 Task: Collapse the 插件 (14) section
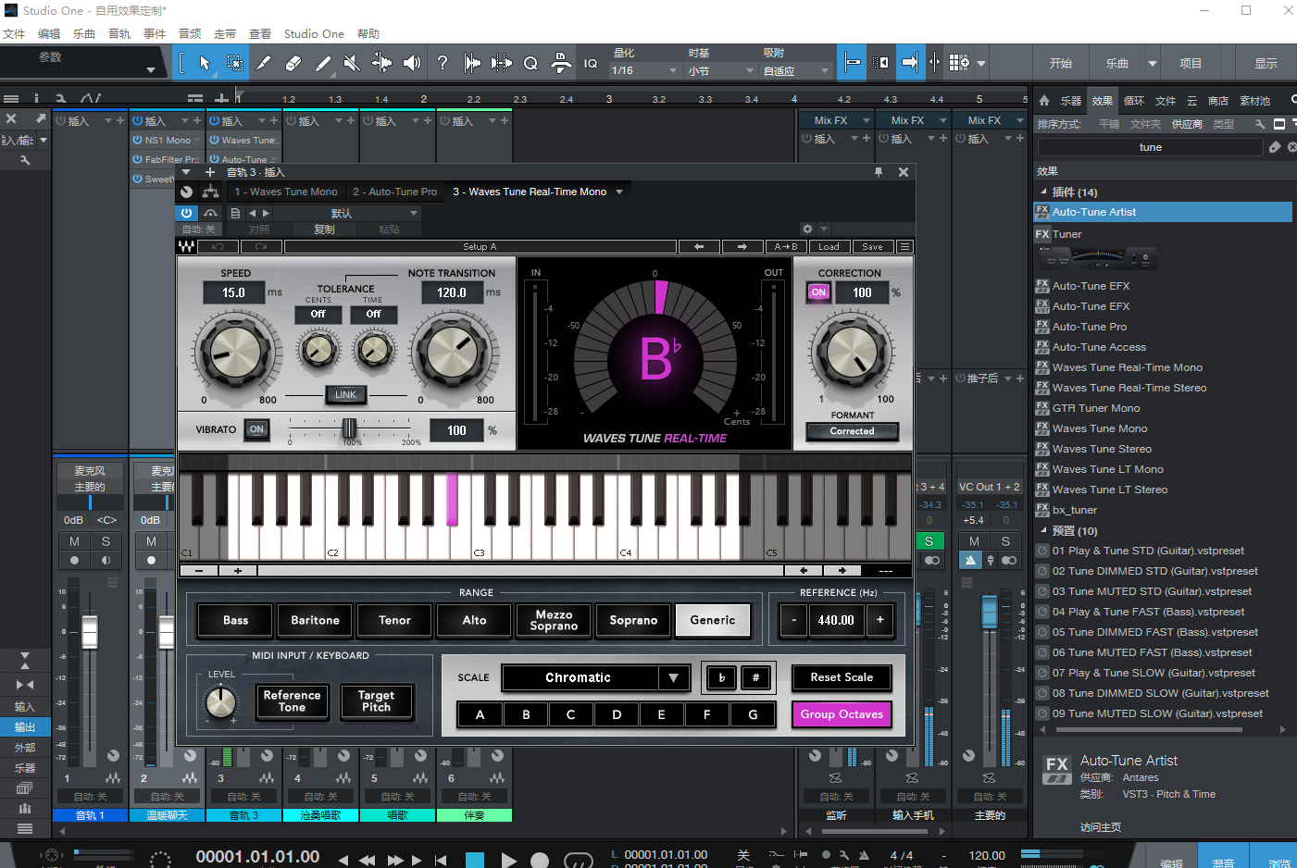pyautogui.click(x=1044, y=192)
